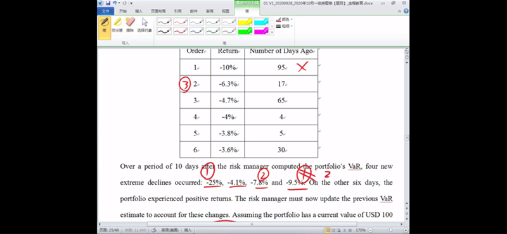Viewport: 507px width, 234px height.
Task: Select the Highlighter (荧光笔) tool
Action: point(117,25)
